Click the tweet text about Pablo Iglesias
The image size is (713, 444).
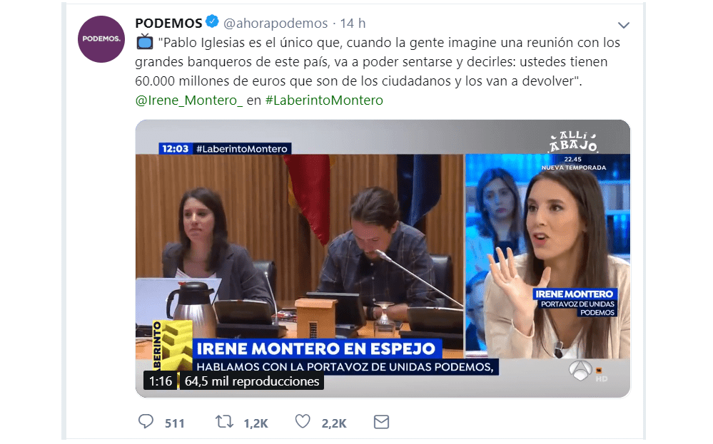pyautogui.click(x=378, y=62)
